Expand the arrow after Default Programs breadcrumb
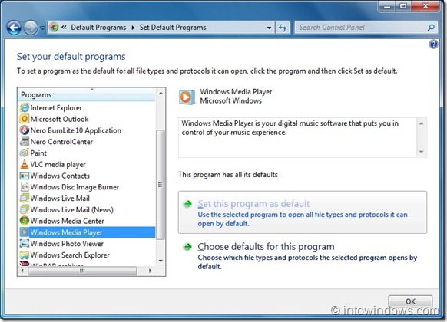The image size is (447, 322). pyautogui.click(x=133, y=28)
